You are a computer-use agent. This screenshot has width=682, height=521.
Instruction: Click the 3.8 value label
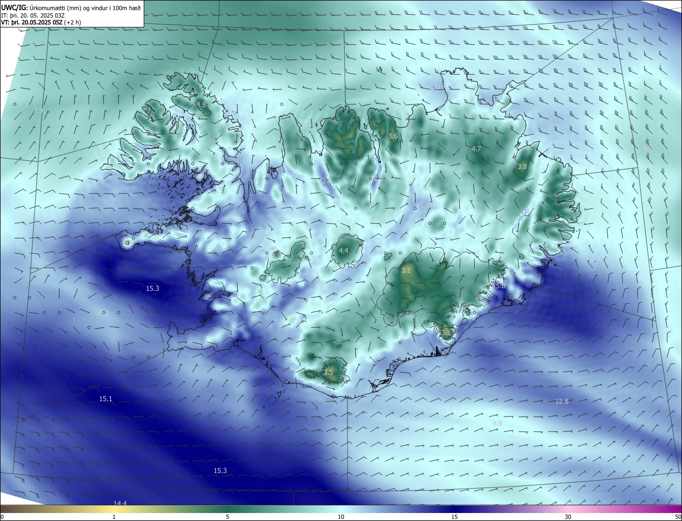coord(522,166)
